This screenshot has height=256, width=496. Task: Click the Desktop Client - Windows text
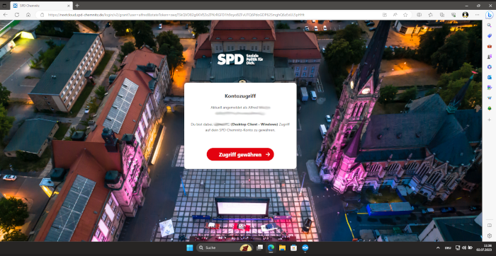pyautogui.click(x=254, y=124)
